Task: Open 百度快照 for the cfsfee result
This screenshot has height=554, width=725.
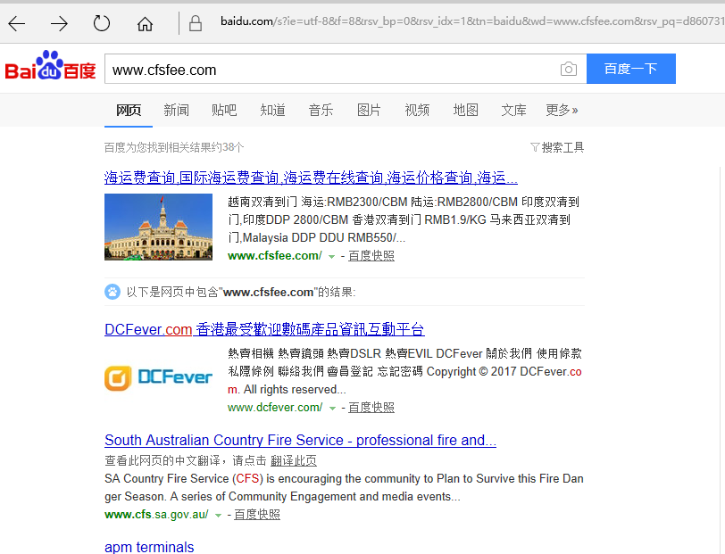Action: (x=371, y=255)
